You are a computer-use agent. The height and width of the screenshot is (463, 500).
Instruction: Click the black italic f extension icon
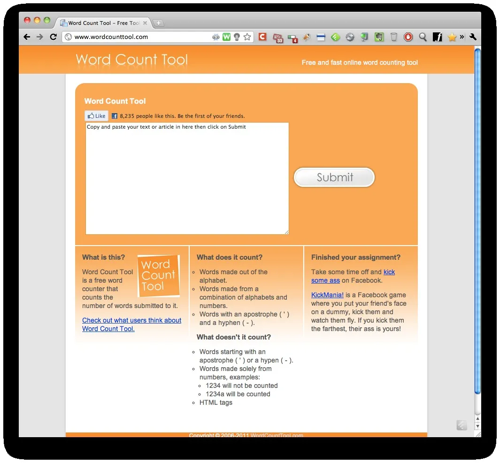pos(438,37)
